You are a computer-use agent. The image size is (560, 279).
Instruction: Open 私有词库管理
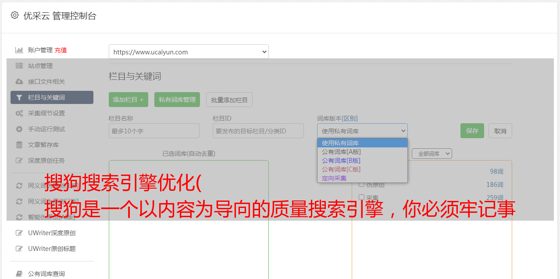(x=177, y=100)
